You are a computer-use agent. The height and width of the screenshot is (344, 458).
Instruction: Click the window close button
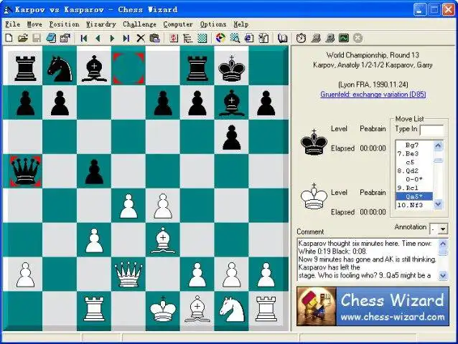point(449,9)
